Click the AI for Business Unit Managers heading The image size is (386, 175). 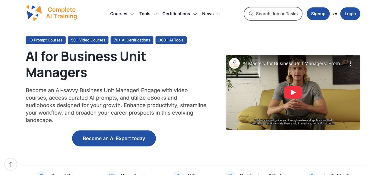point(86,64)
